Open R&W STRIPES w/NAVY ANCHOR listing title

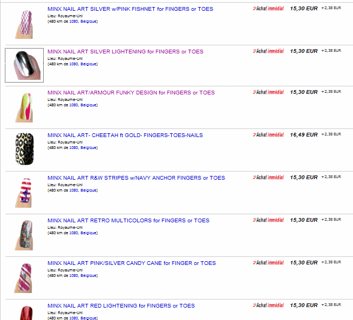click(136, 178)
